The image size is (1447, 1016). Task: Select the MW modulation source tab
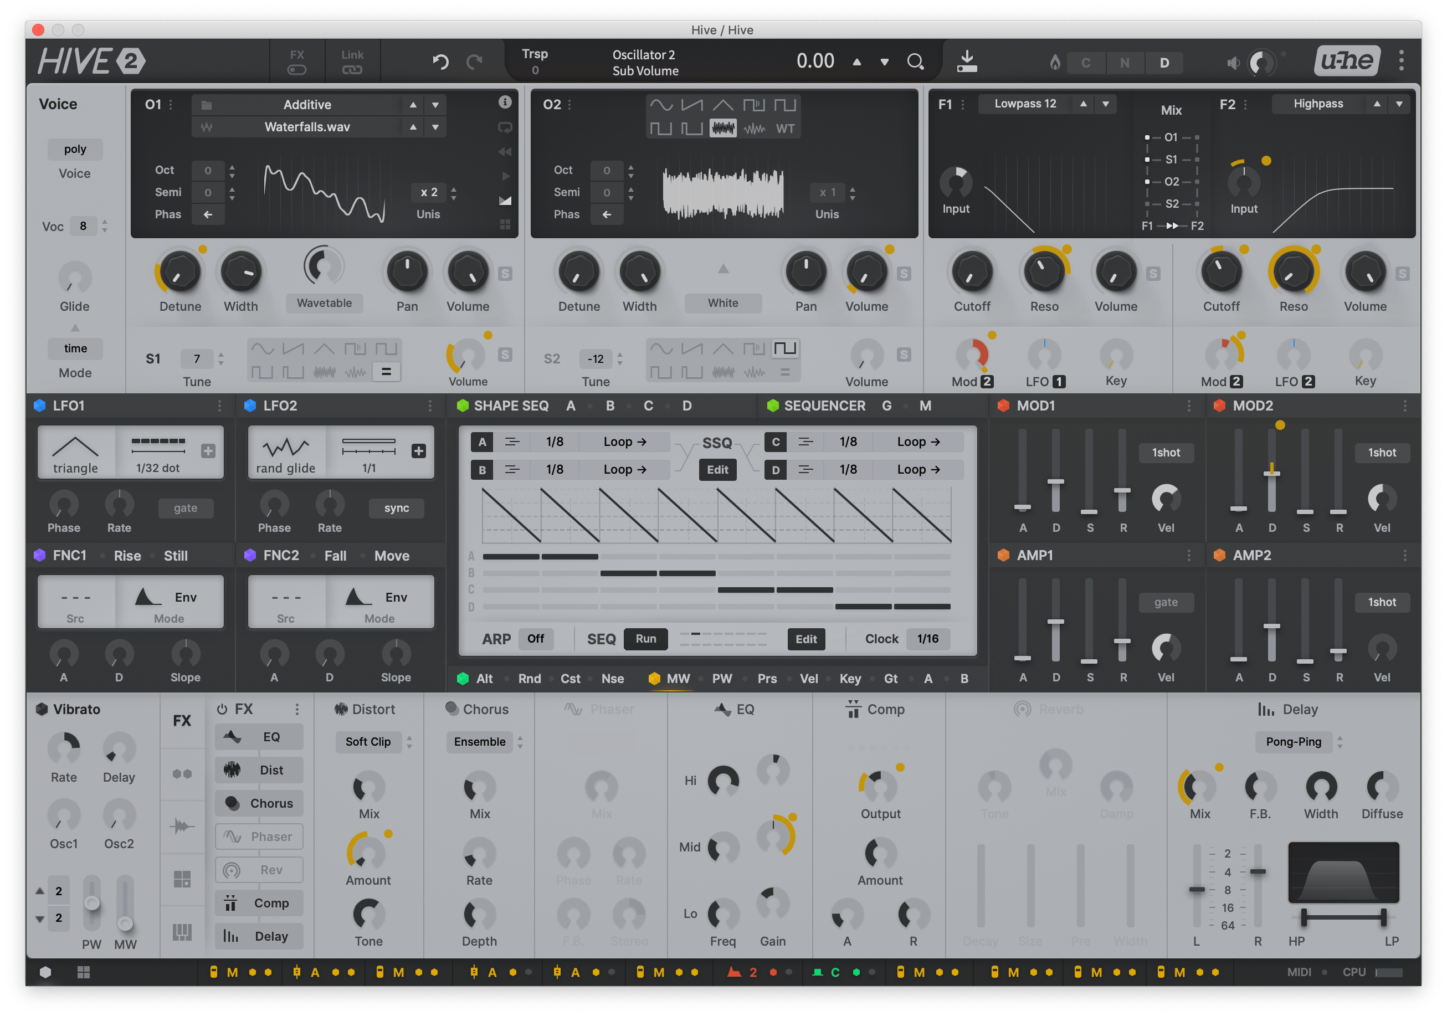pyautogui.click(x=678, y=678)
